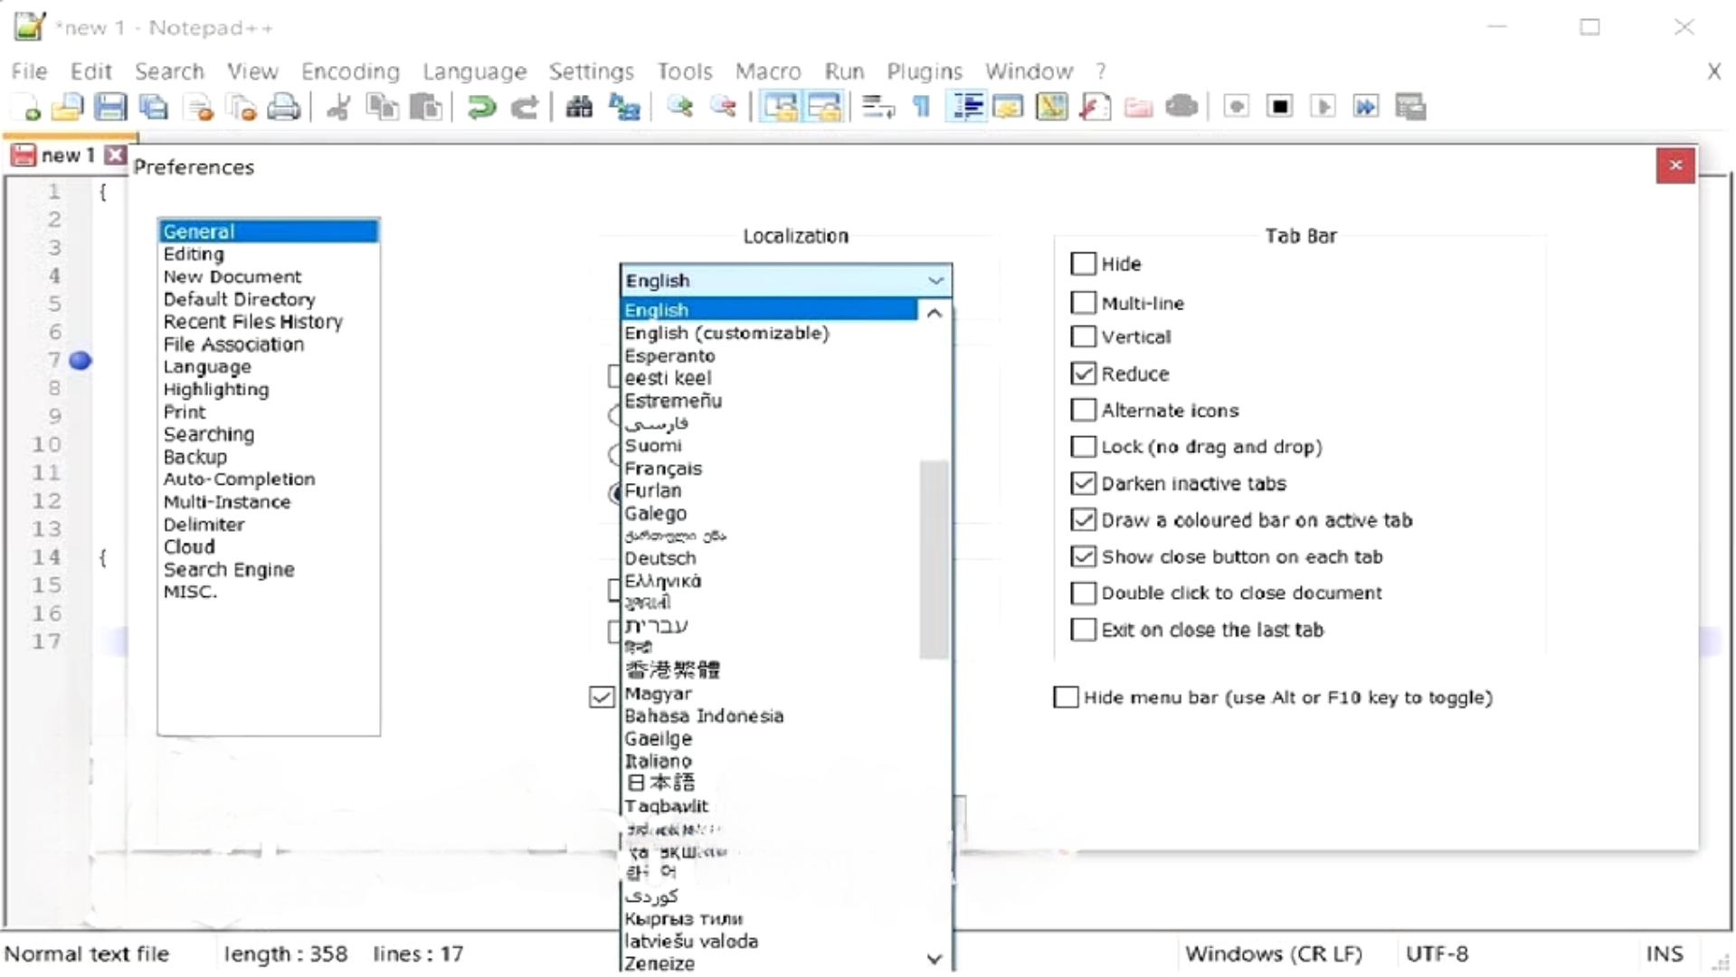Click the Show All Characters paragraph icon
The width and height of the screenshot is (1736, 977).
click(921, 107)
